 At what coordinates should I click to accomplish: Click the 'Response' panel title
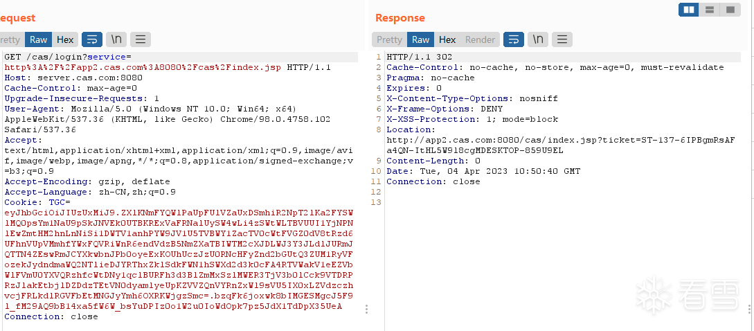coord(400,18)
